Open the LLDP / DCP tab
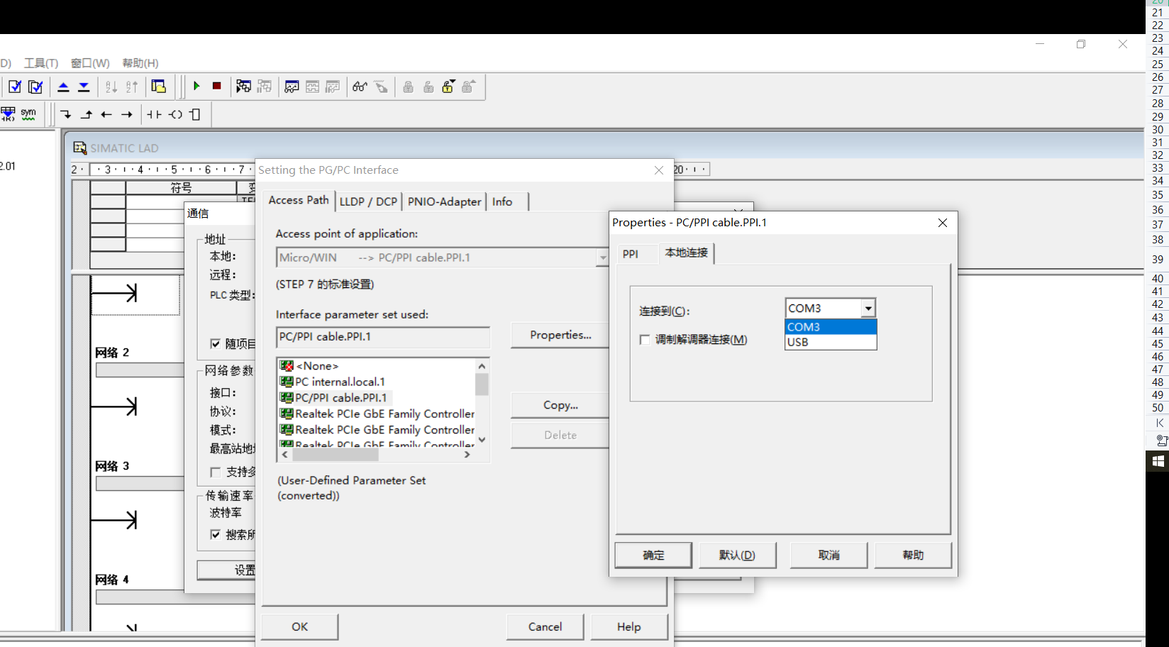 point(368,201)
